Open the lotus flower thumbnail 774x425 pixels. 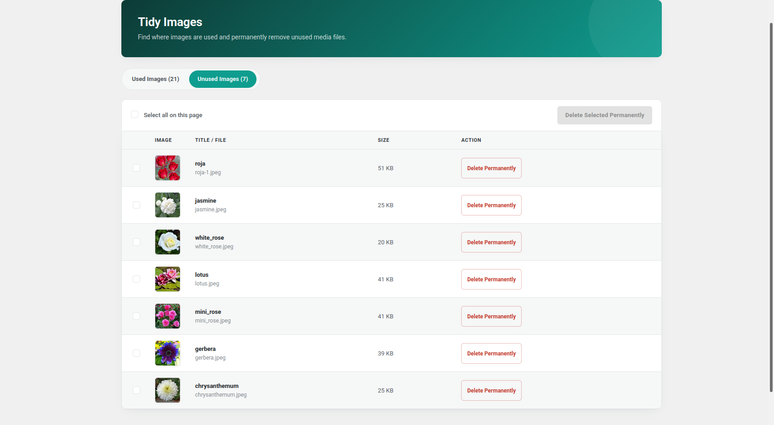[x=168, y=279]
